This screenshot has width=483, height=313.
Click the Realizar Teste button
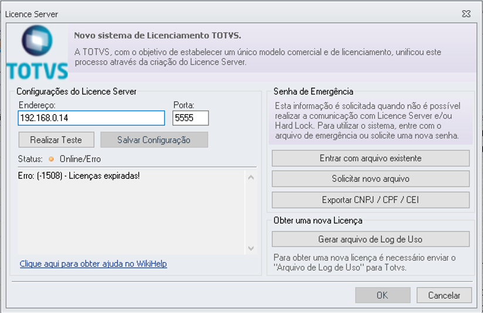click(56, 140)
